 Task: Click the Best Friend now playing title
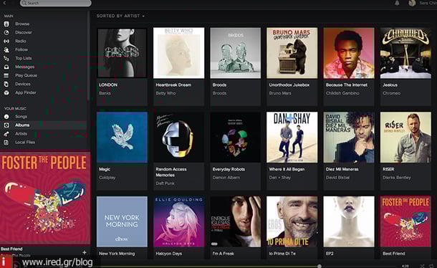[11, 249]
